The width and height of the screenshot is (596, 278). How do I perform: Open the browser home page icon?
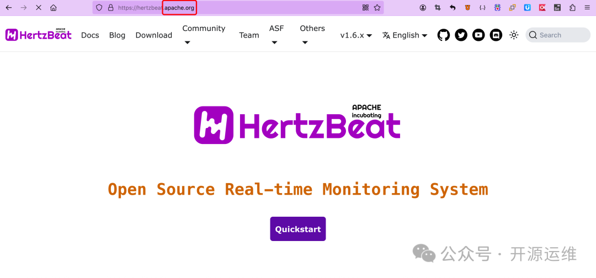pos(53,8)
